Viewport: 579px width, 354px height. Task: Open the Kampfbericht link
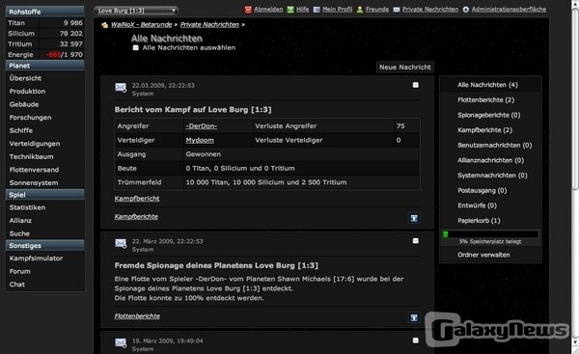[x=137, y=199]
